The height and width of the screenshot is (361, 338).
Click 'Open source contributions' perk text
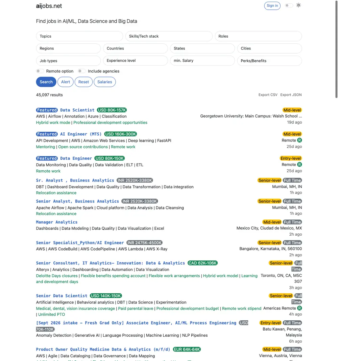[x=83, y=147]
